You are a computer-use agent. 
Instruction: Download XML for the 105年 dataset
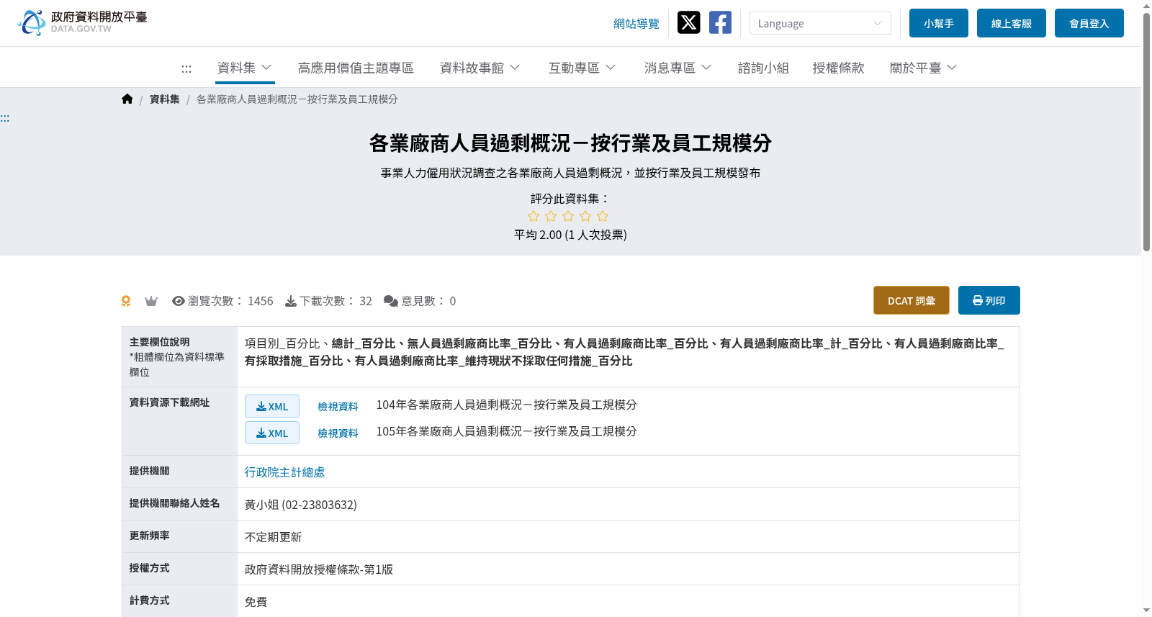pos(272,433)
